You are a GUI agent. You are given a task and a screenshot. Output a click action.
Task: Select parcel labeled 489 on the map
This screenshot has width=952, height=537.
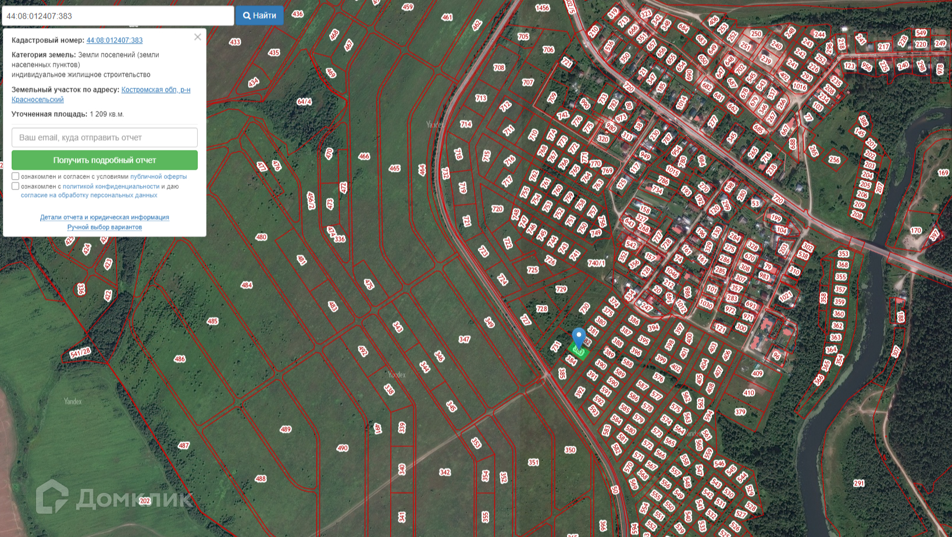[x=286, y=429]
